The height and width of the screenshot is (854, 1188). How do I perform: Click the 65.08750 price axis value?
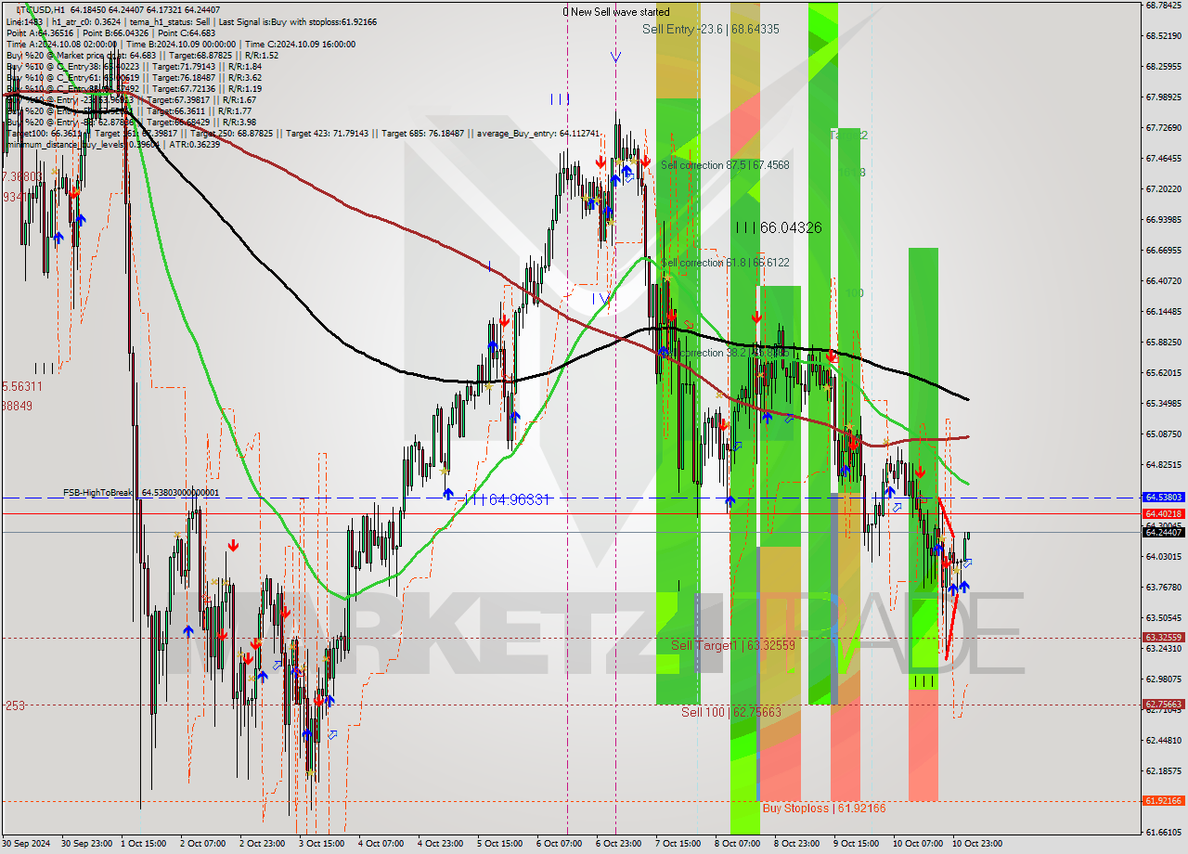tap(1163, 434)
